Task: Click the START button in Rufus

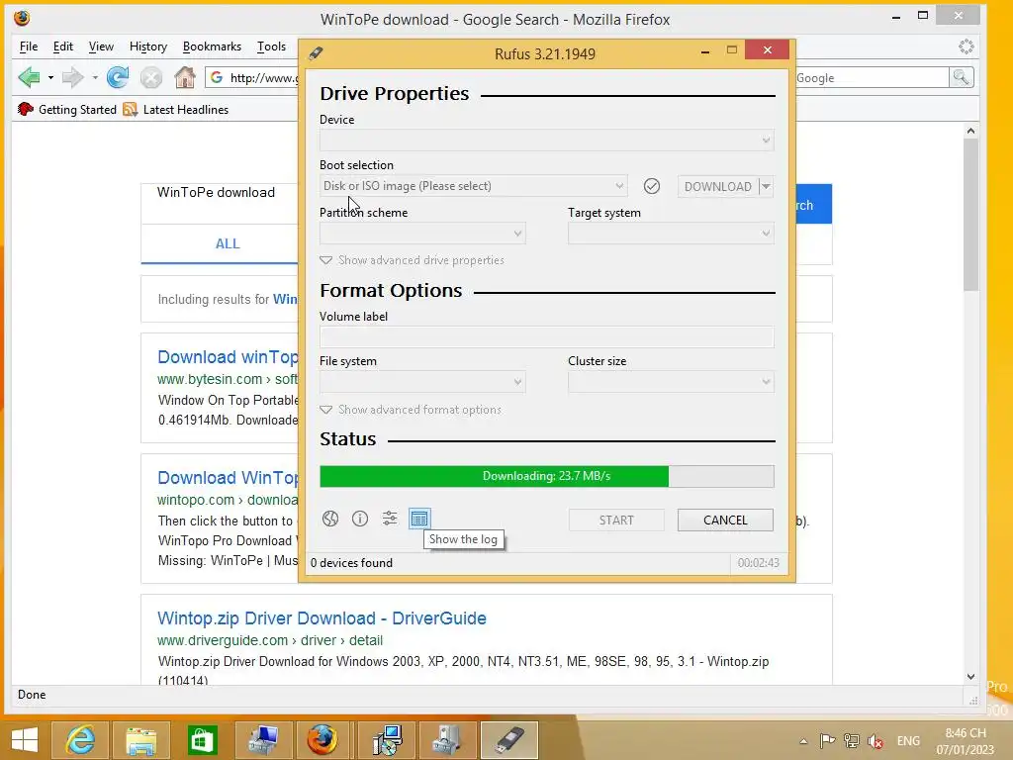Action: coord(616,521)
